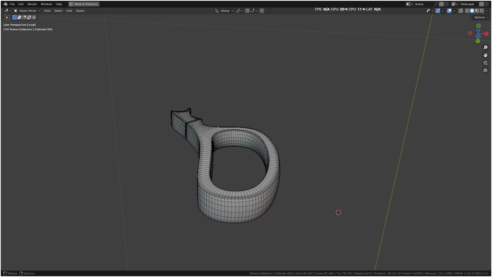Click the X axis on navigation gizmo

(486, 34)
